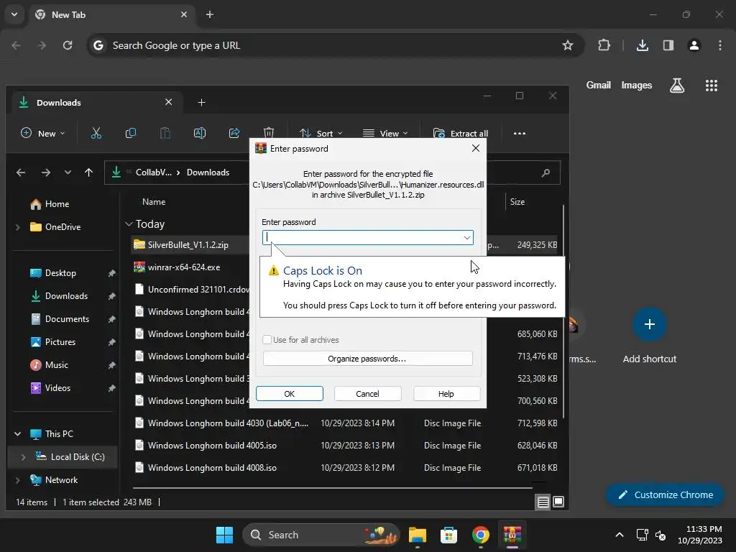Open WinRAR from the taskbar
Screen dimensions: 736x552
coord(512,535)
